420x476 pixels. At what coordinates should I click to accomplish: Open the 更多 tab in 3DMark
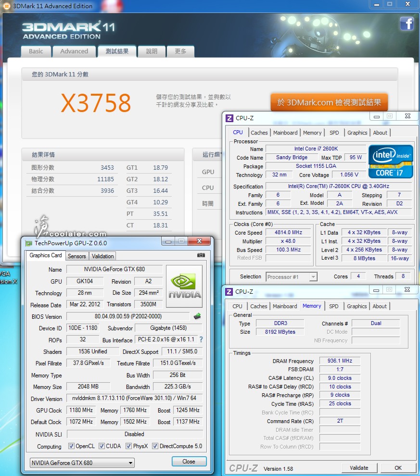click(180, 51)
